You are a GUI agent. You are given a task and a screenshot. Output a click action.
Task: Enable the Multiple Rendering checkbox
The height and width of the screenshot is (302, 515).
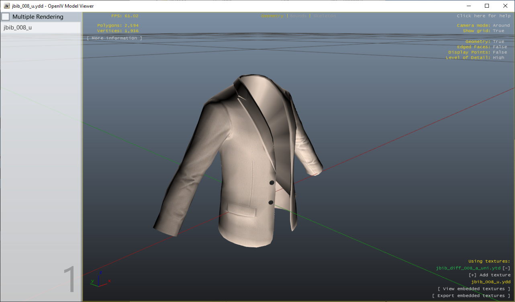pyautogui.click(x=6, y=16)
